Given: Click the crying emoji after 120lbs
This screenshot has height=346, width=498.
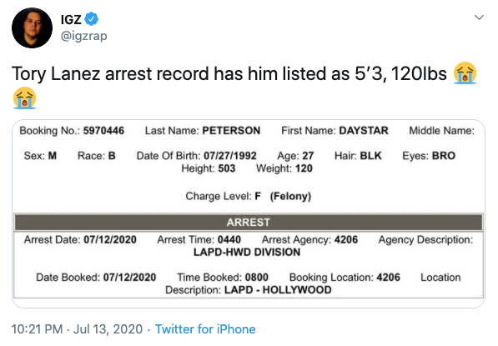Looking at the screenshot, I should 465,73.
